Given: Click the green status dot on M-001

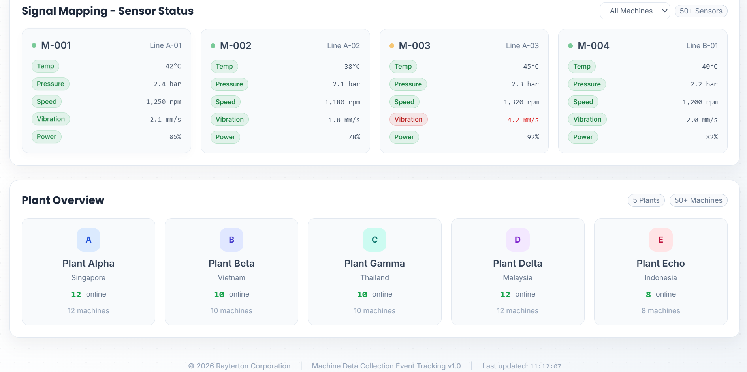Looking at the screenshot, I should 34,45.
